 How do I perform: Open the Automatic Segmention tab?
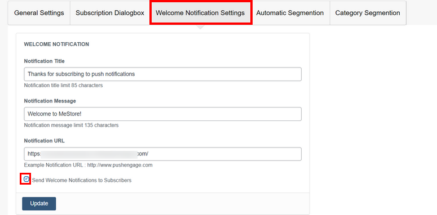[x=290, y=13]
